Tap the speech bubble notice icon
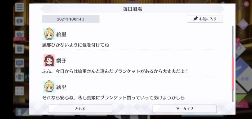The height and width of the screenshot is (119, 252). [x=19, y=21]
